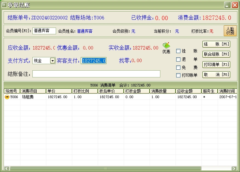Click the 消费项目 column header
240x172 pixels.
(x=33, y=91)
